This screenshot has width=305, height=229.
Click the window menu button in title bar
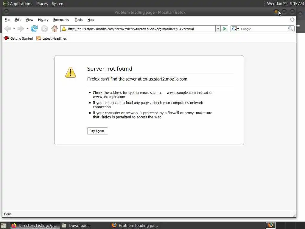6,12
